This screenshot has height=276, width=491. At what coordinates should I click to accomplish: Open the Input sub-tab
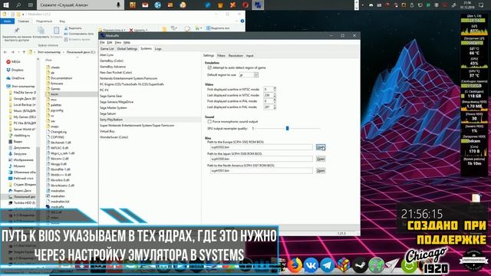coord(249,56)
